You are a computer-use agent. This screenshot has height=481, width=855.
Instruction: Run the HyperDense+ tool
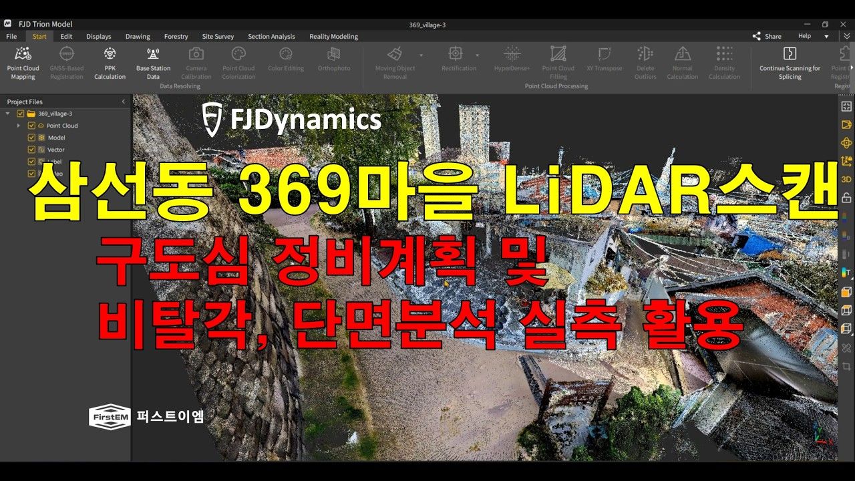(x=512, y=59)
